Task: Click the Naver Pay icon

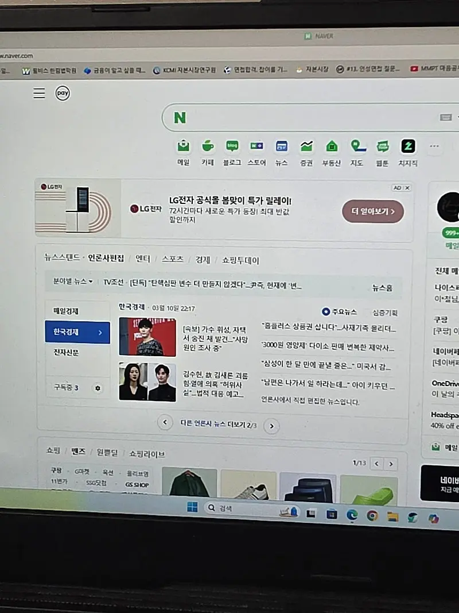Action: tap(63, 93)
